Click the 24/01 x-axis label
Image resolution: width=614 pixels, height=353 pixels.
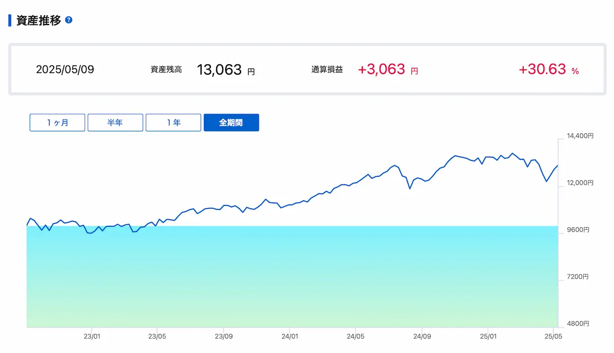289,337
